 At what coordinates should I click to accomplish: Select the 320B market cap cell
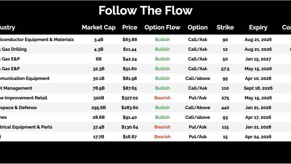[x=99, y=98]
